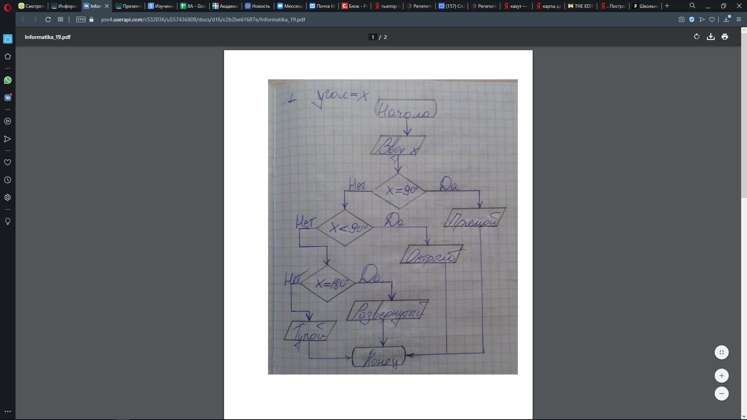Open browser downloads popup
Image resolution: width=747 pixels, height=420 pixels.
pos(726,19)
